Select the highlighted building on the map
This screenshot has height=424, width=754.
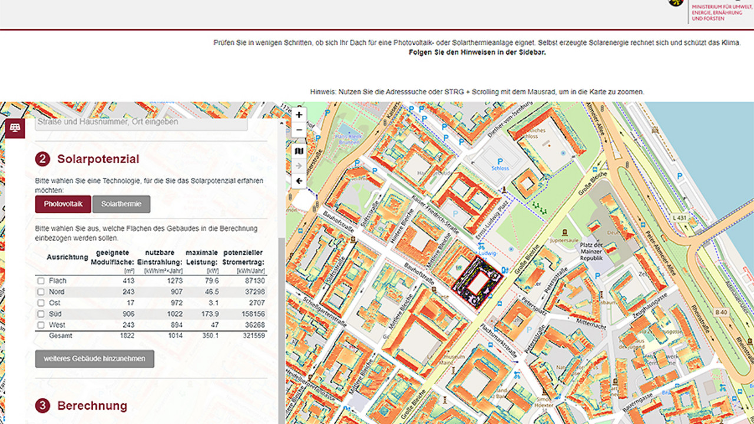click(477, 281)
